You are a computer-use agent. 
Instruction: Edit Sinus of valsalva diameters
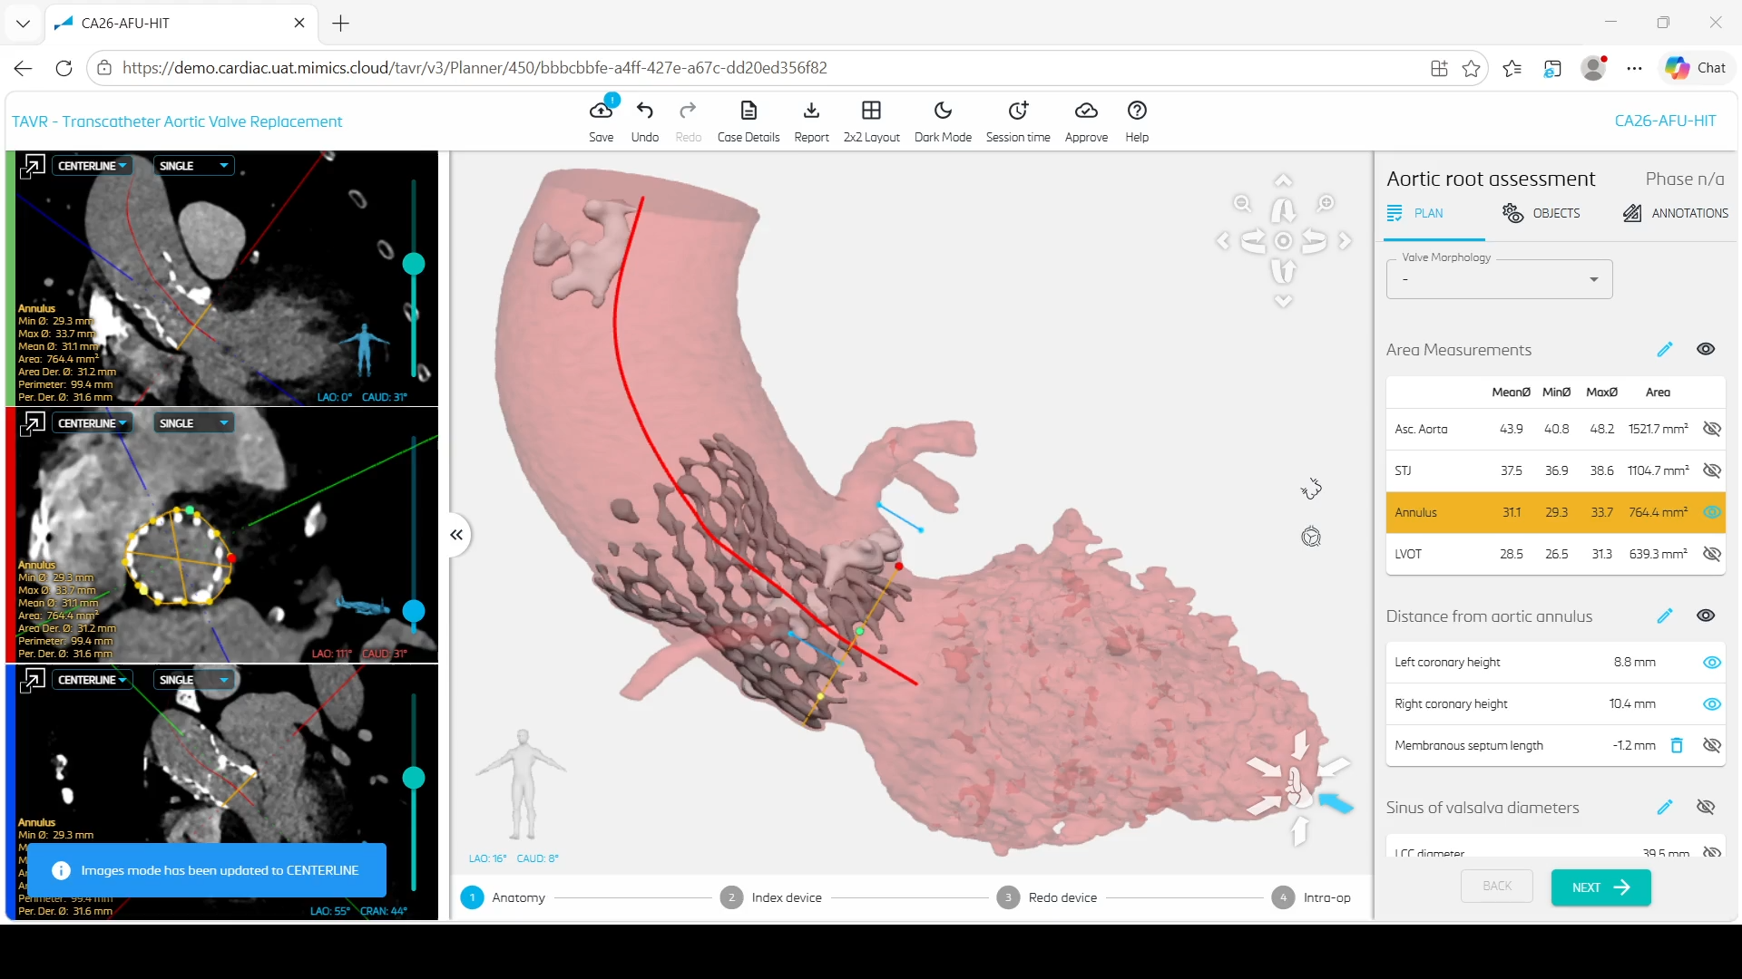[x=1665, y=807]
